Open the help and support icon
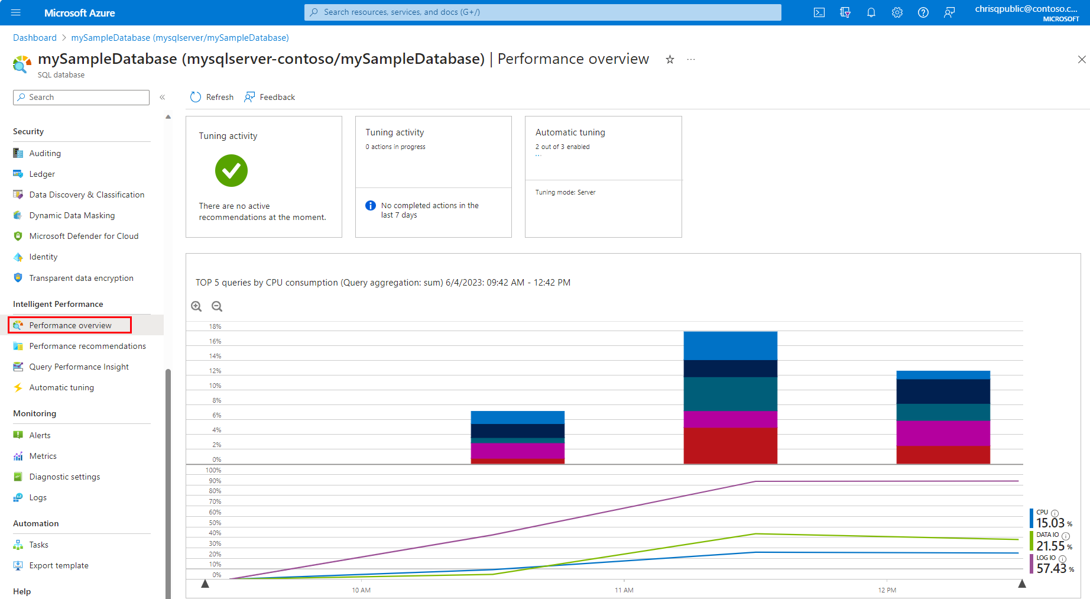This screenshot has width=1090, height=599. pyautogui.click(x=923, y=12)
